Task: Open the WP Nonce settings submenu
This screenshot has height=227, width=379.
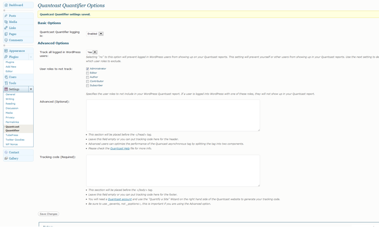Action: click(11, 145)
